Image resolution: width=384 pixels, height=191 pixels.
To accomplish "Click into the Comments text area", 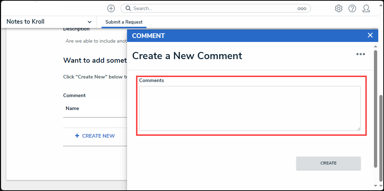I will point(250,108).
